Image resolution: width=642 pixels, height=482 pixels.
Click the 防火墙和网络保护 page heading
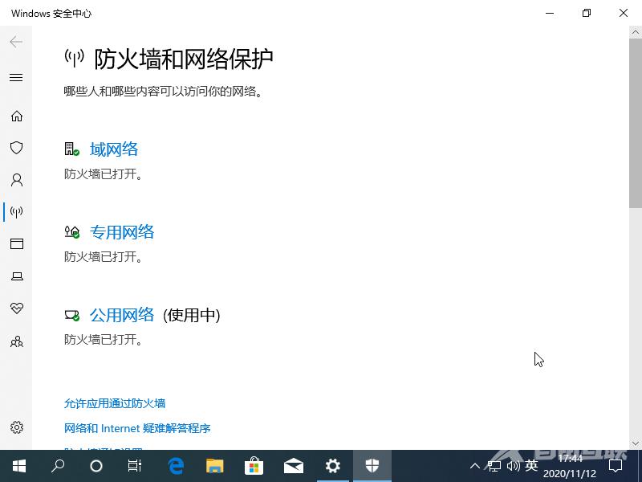pyautogui.click(x=184, y=59)
